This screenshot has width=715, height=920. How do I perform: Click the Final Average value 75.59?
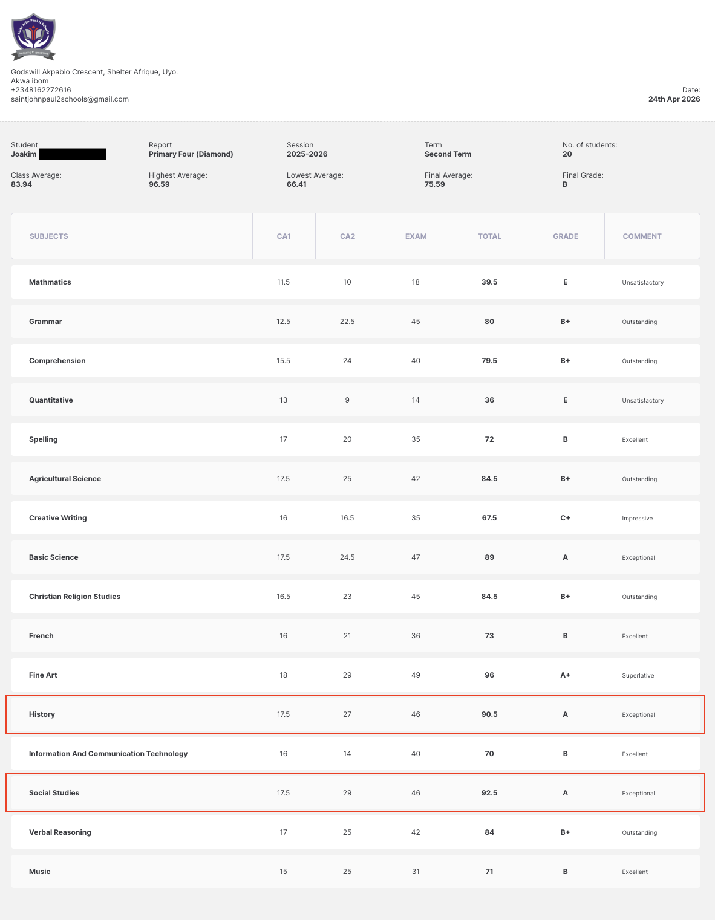(x=435, y=184)
